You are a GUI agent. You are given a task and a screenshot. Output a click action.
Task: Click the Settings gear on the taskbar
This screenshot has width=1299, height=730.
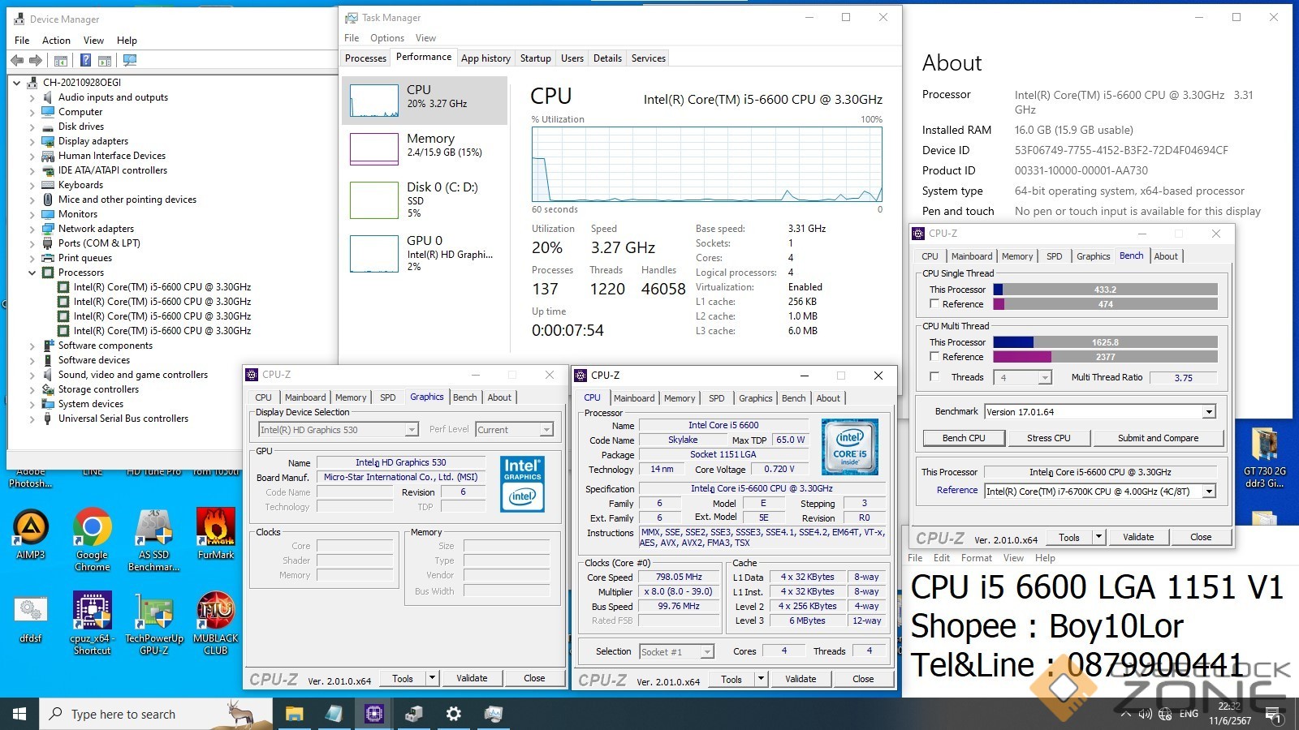pos(453,714)
